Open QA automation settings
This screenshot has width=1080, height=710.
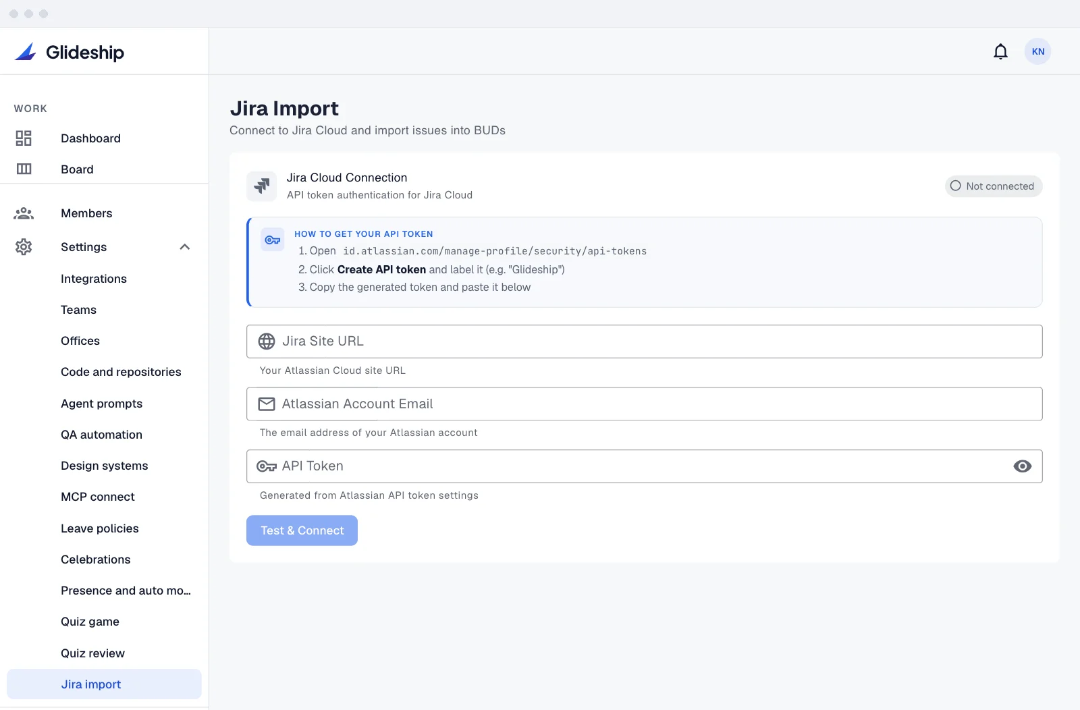tap(101, 435)
